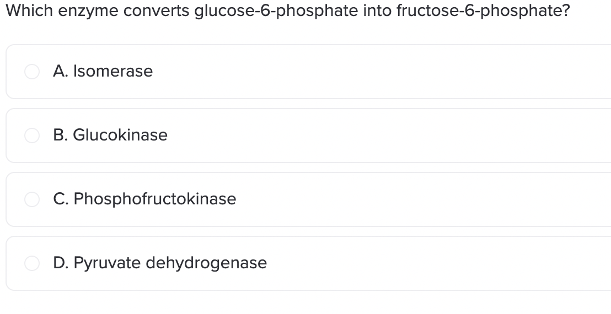Click the word 'into' in the question

[377, 10]
